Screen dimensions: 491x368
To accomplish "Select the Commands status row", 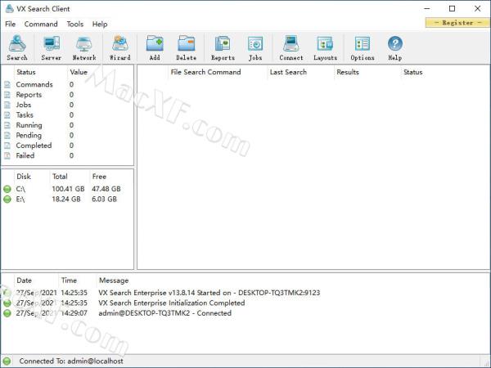I will coord(67,84).
